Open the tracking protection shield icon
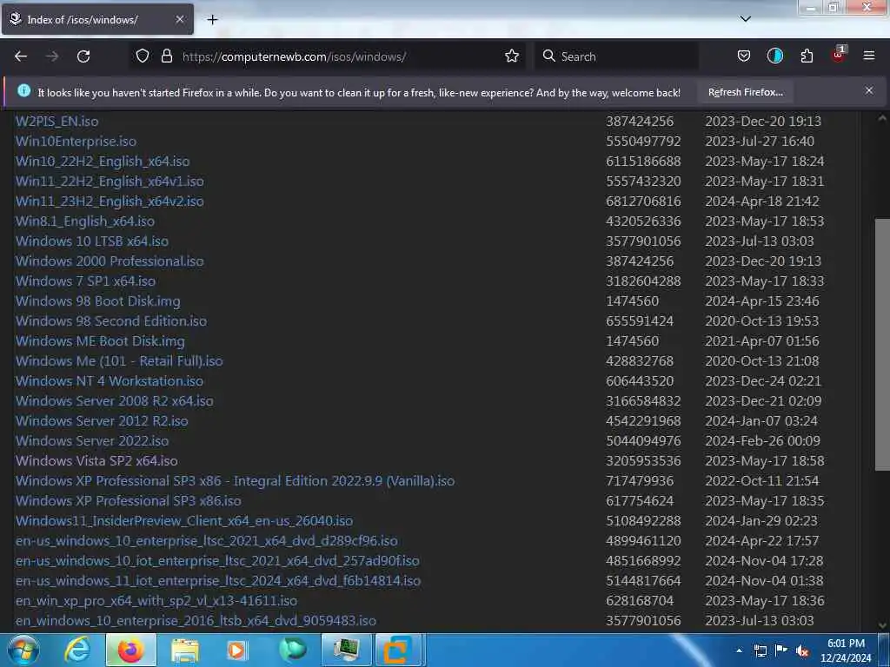 [143, 56]
